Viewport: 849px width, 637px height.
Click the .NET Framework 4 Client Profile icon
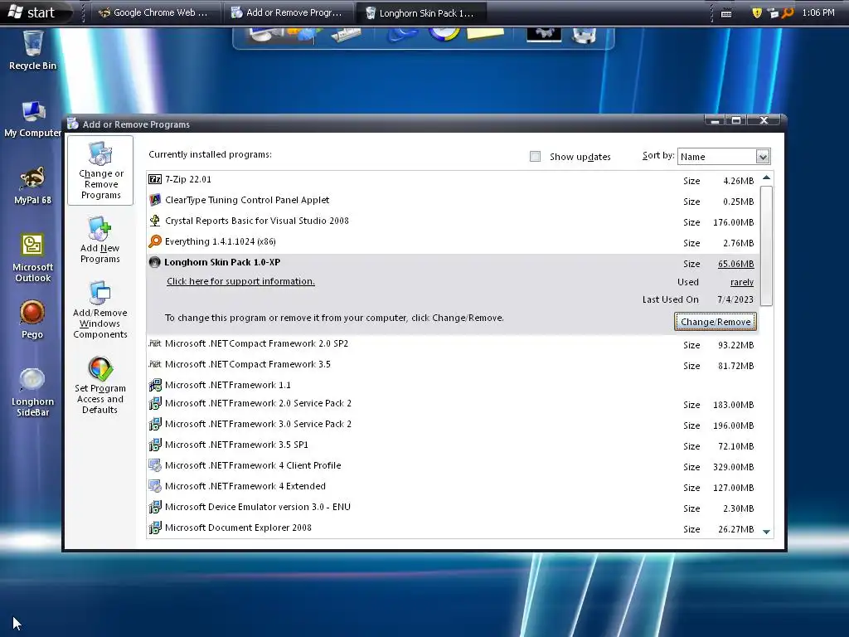coord(155,465)
